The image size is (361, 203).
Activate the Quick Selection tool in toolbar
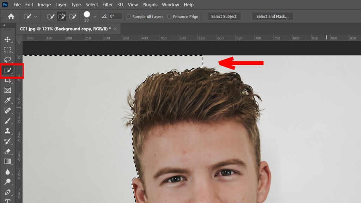7,70
